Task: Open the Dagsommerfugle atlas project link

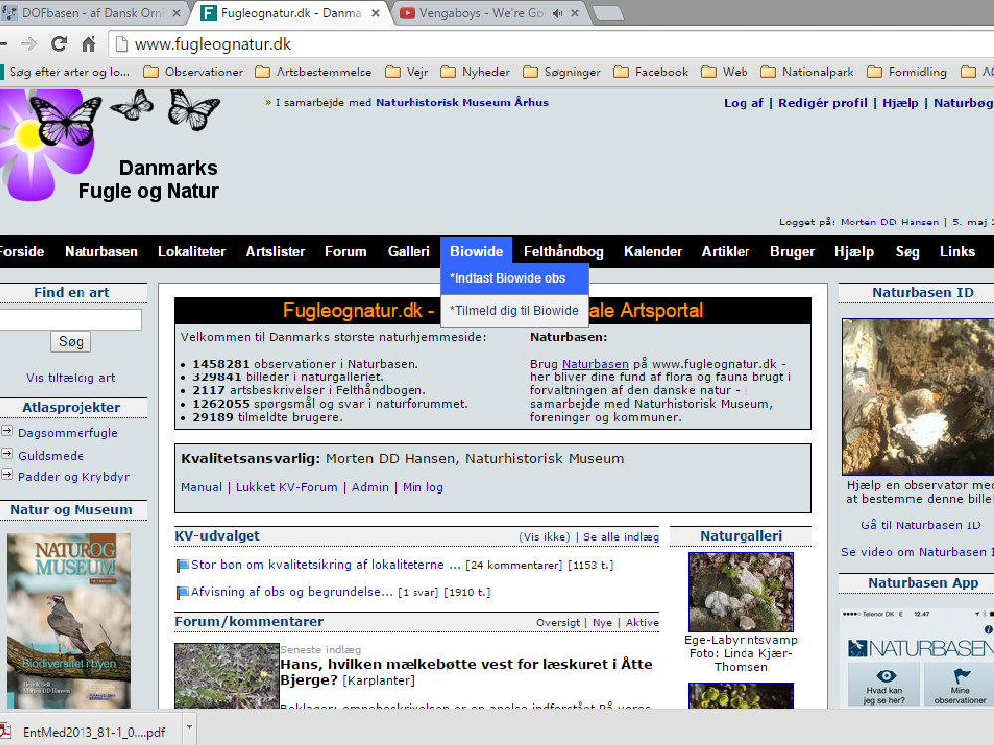Action: tap(68, 433)
